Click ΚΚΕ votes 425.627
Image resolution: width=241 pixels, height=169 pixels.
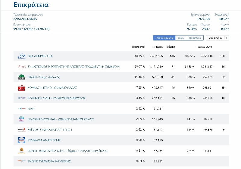157,88
